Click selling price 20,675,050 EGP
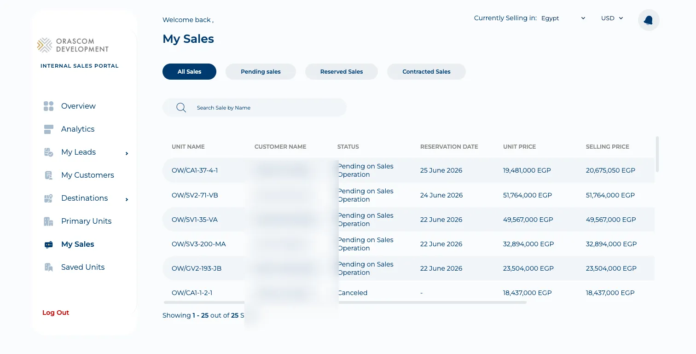 [x=610, y=171]
